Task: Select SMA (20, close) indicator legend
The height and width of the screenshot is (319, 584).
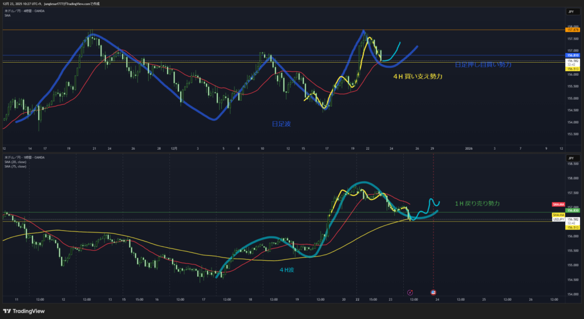Action: (15, 162)
